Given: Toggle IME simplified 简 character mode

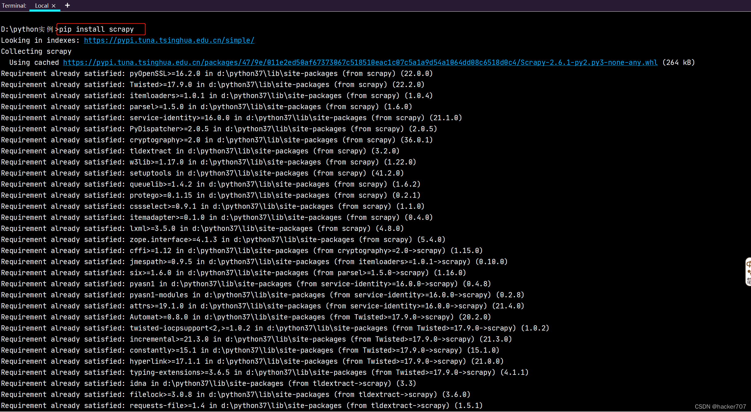Looking at the screenshot, I should (749, 280).
